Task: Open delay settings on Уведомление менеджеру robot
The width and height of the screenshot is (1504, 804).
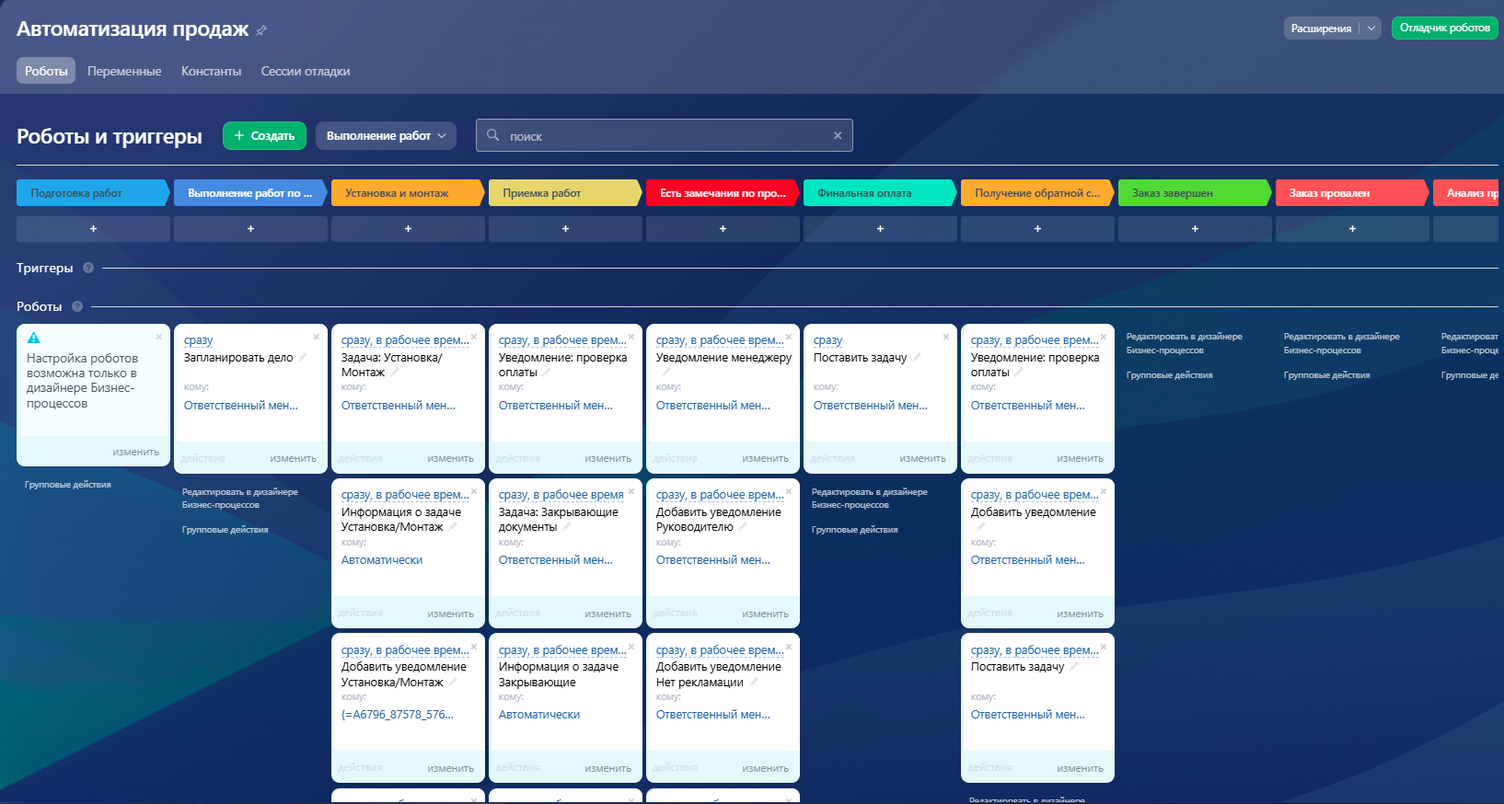Action: click(720, 340)
